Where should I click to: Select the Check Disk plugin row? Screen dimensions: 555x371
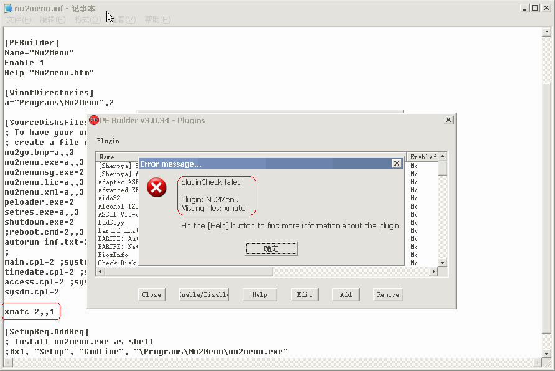tap(118, 263)
